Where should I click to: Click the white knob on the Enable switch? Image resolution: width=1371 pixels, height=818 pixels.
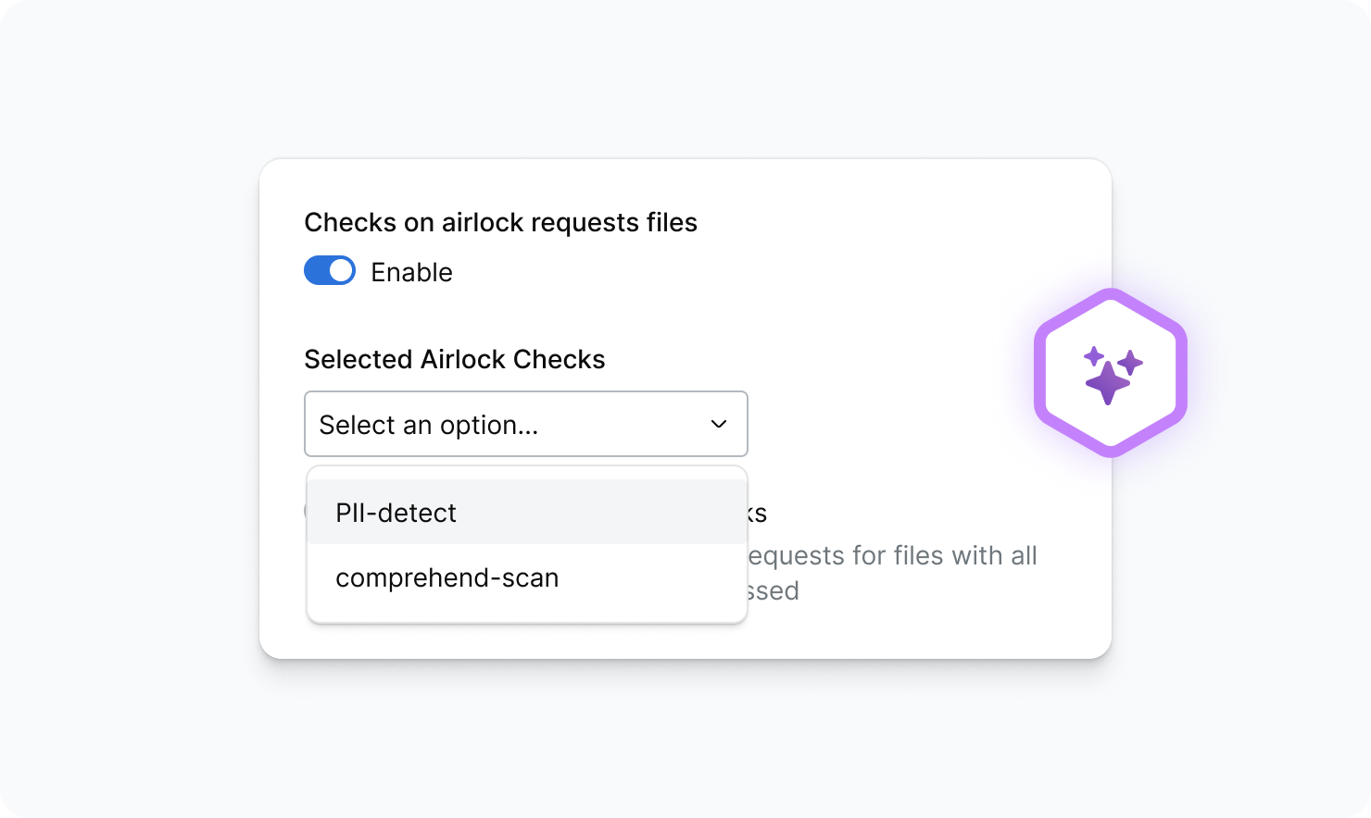click(x=341, y=270)
